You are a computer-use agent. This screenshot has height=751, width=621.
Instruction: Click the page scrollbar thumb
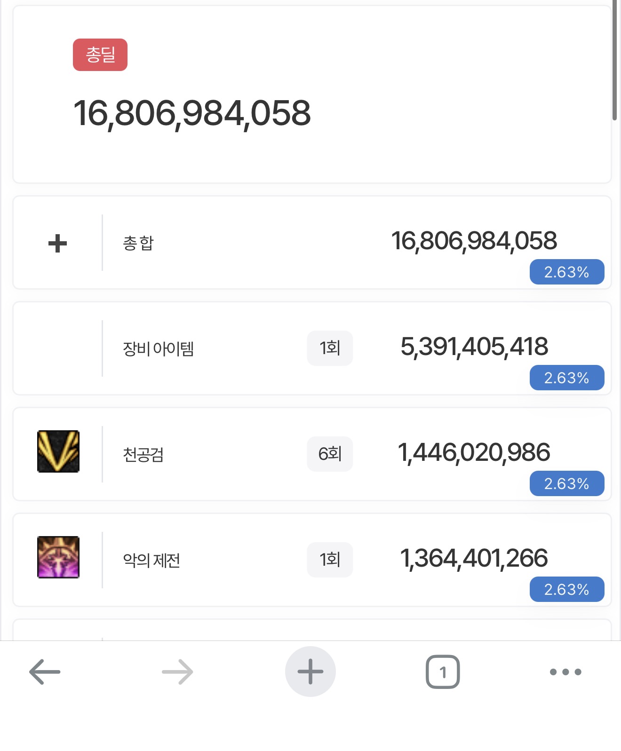tap(614, 61)
